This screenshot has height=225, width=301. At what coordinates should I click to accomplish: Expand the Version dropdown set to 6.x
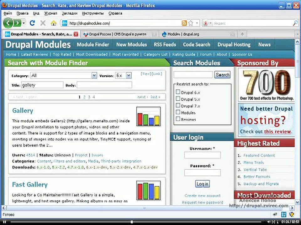[x=123, y=75]
